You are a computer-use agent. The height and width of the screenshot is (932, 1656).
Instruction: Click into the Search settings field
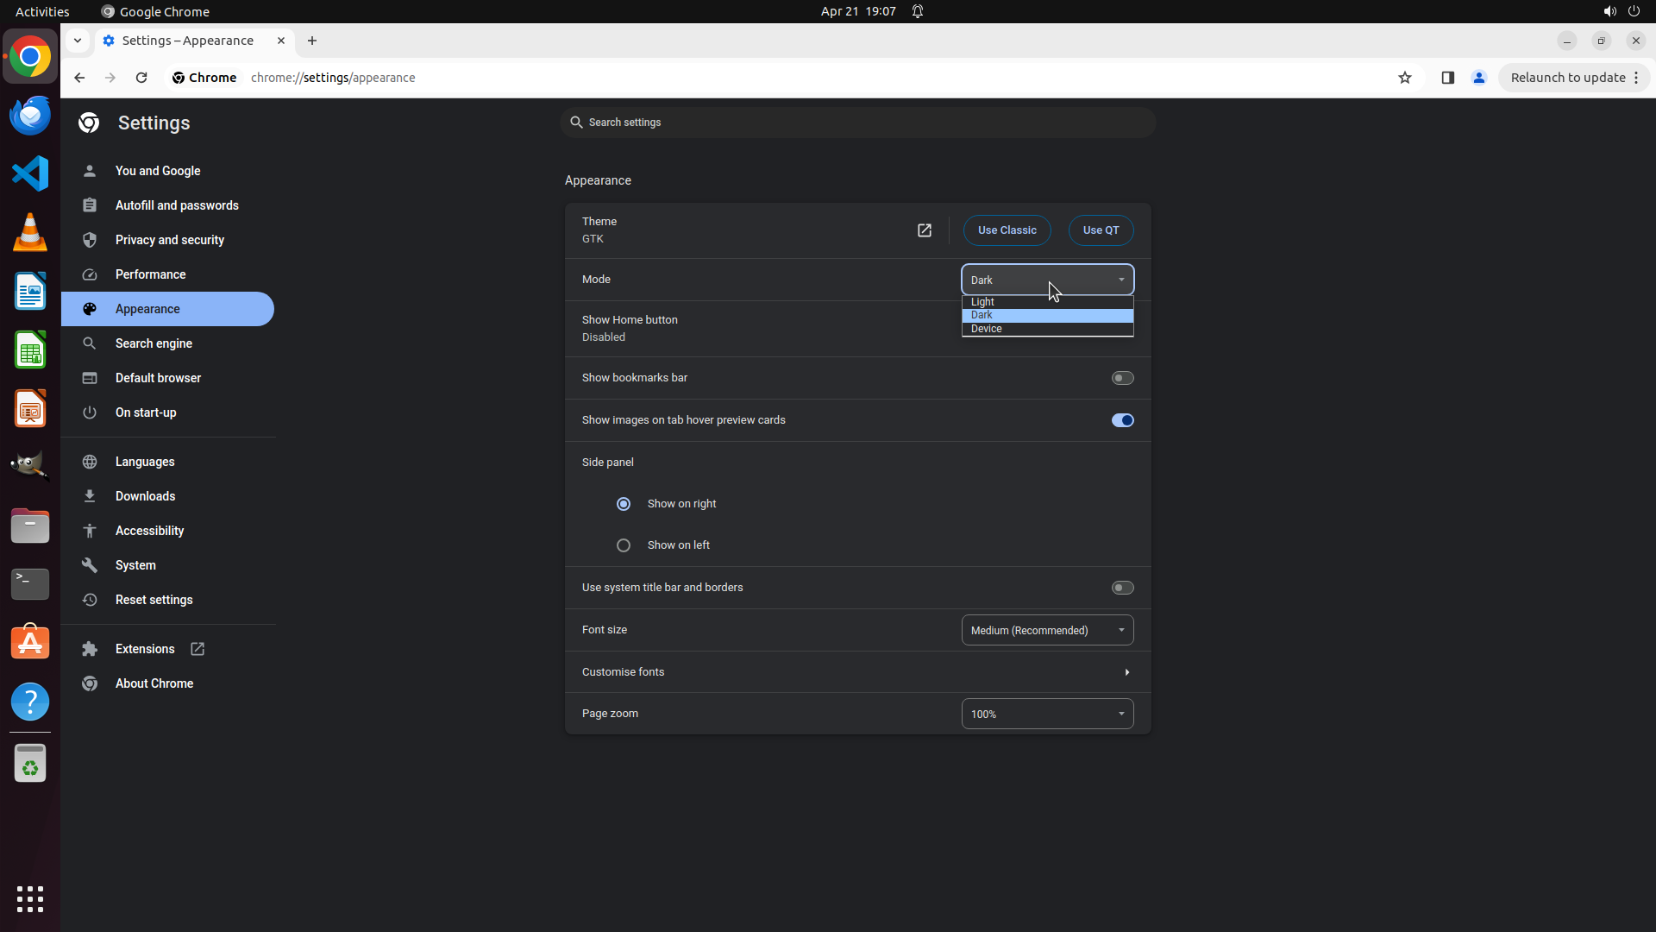858,123
